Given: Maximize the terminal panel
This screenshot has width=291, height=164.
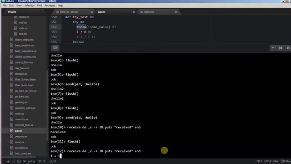Looking at the screenshot, I should point(281,48).
